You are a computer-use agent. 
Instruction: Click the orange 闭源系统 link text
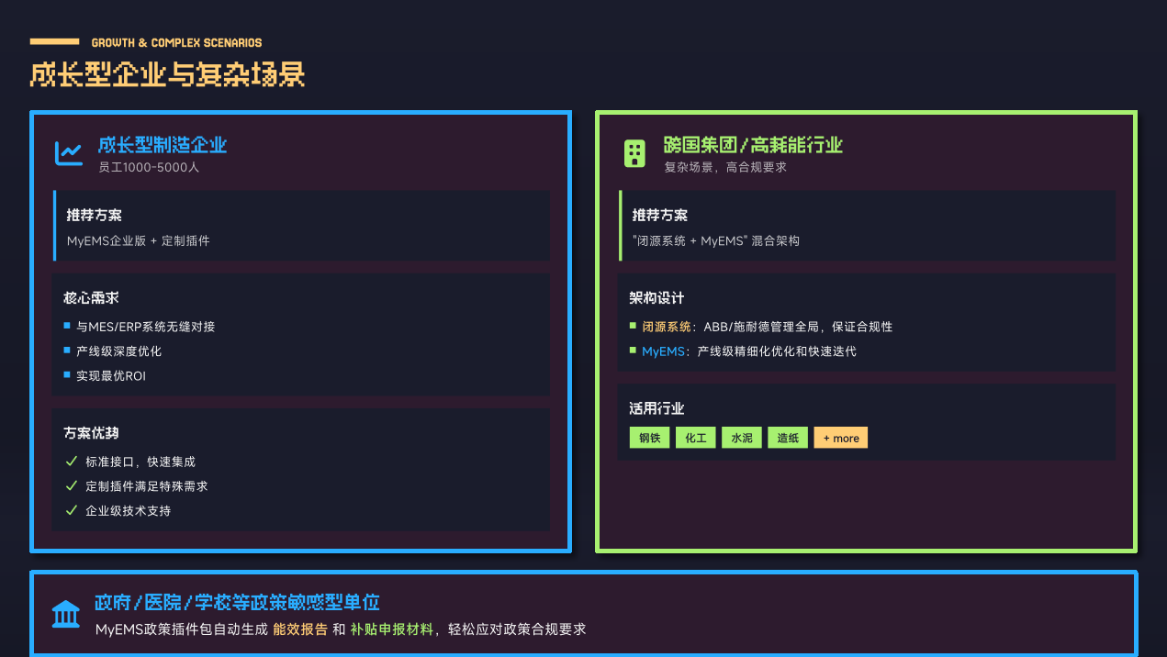667,327
